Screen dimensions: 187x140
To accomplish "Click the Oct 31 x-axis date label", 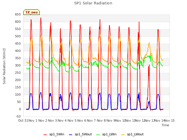I will [x=23, y=121].
